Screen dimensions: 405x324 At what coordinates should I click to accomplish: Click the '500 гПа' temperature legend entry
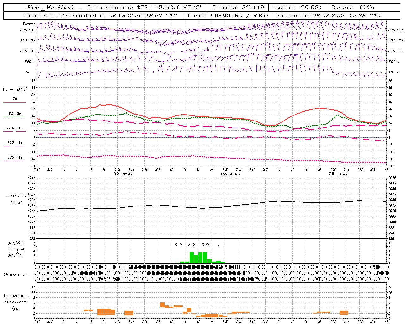tap(15, 157)
